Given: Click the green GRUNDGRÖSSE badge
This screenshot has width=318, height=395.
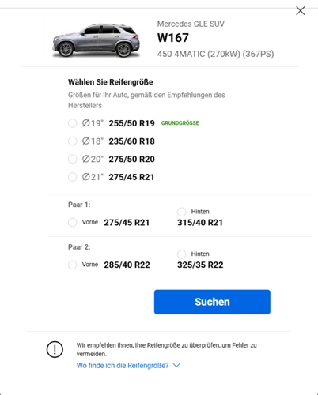Looking at the screenshot, I should tap(180, 123).
